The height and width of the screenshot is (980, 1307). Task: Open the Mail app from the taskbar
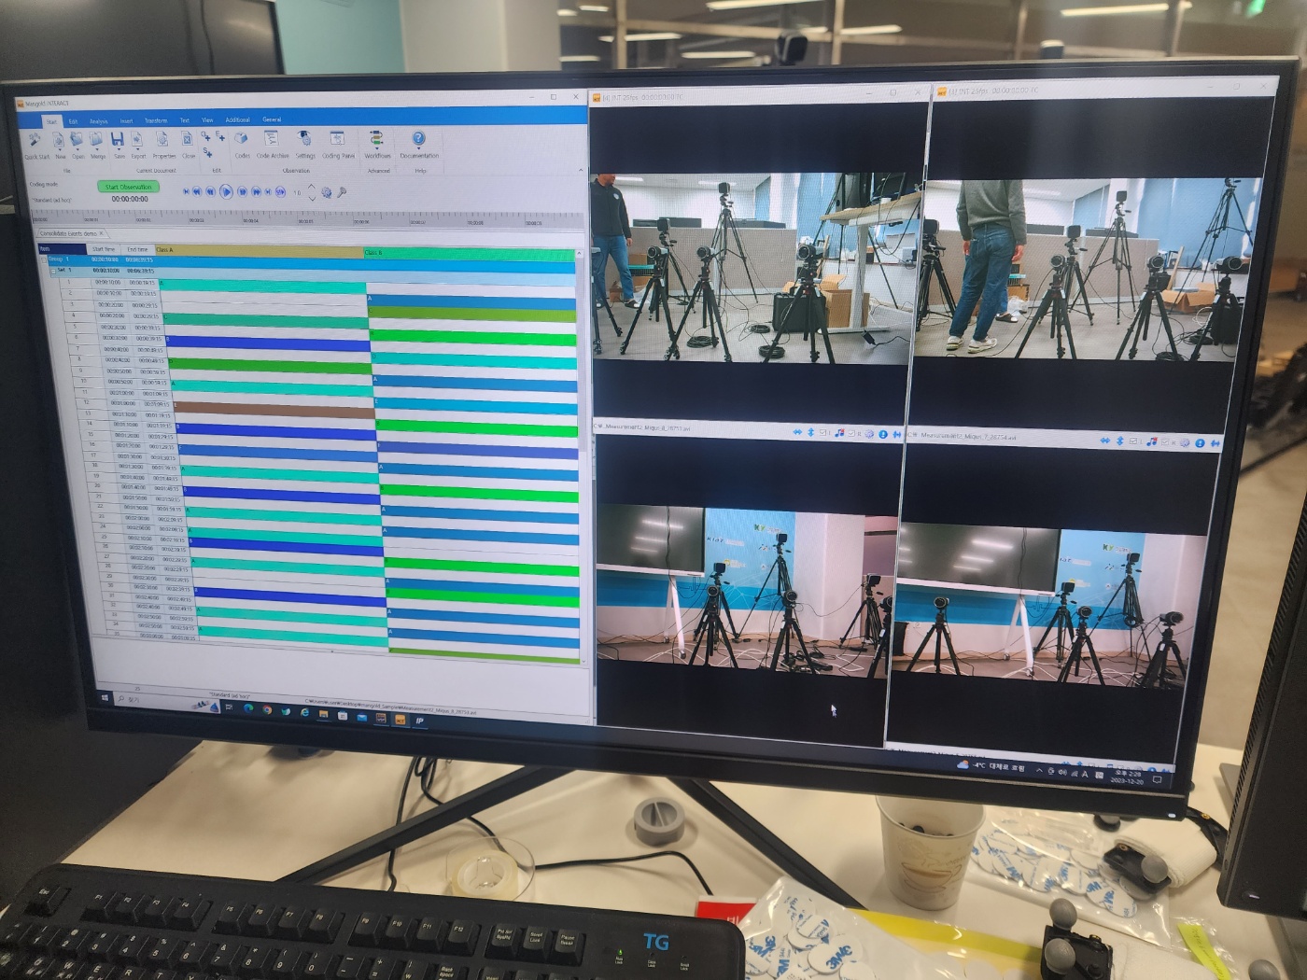(361, 717)
